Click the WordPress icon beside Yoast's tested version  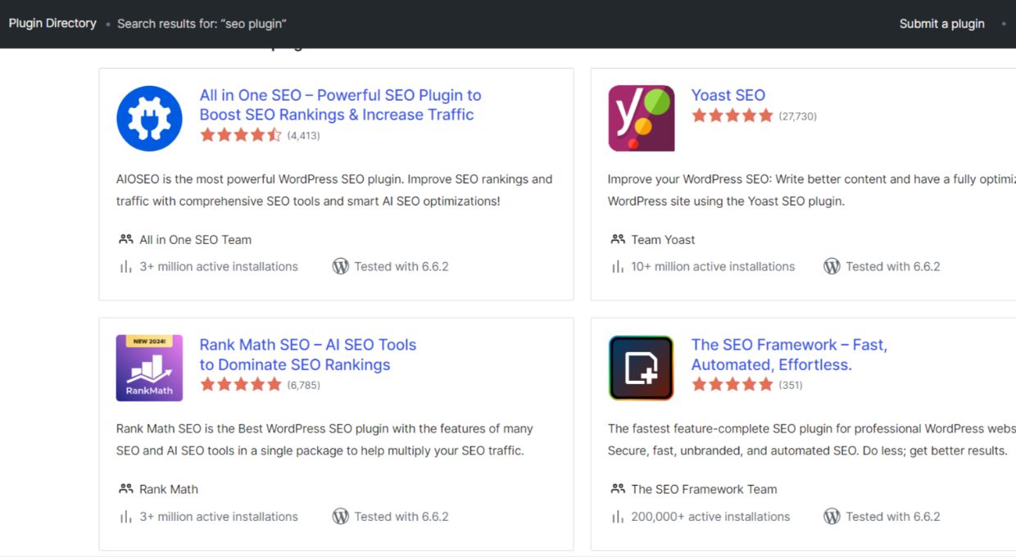tap(832, 266)
